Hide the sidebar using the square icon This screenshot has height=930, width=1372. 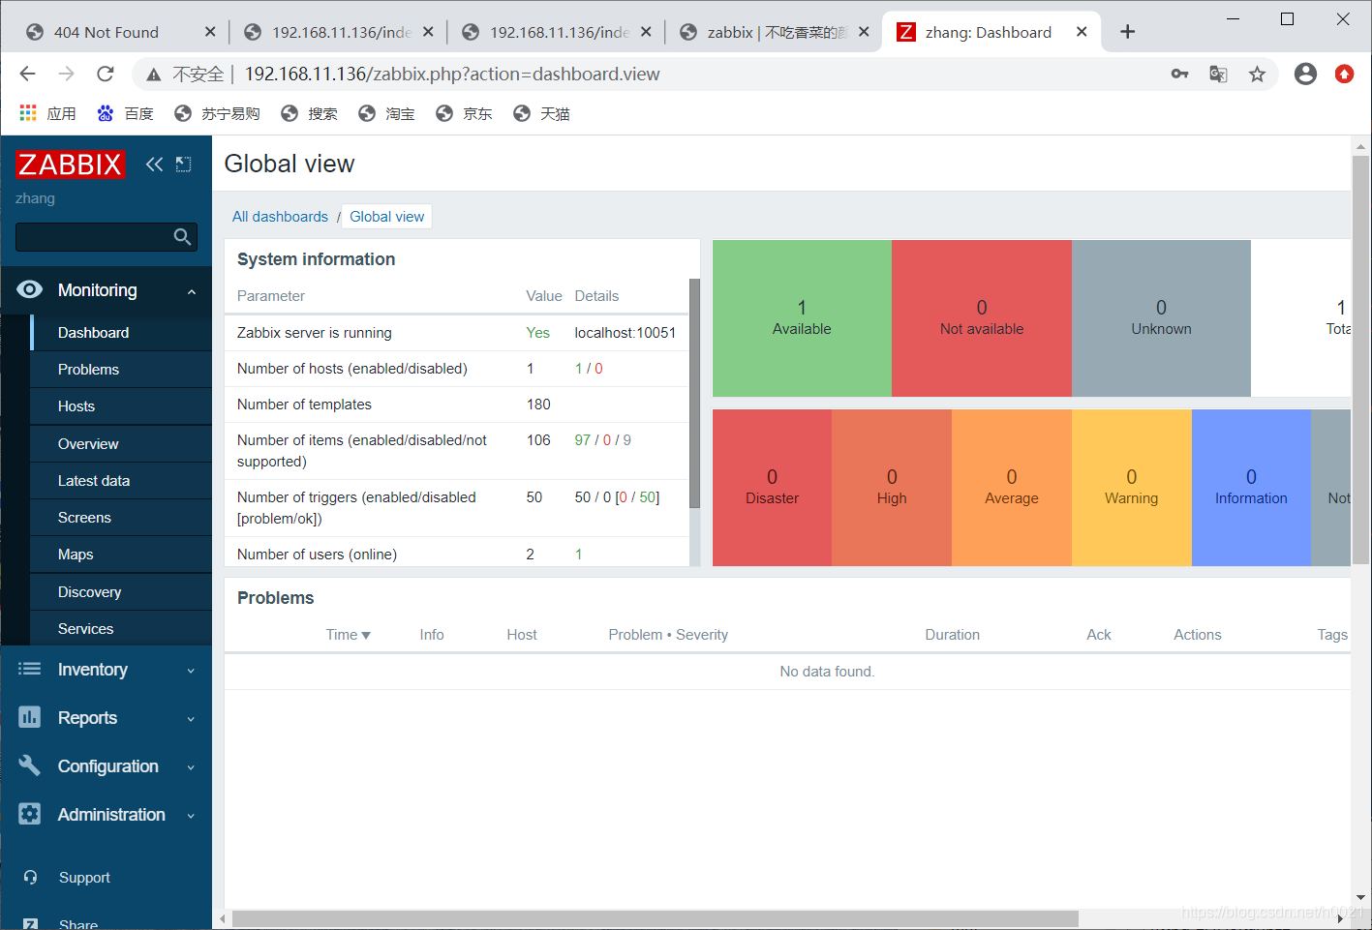[184, 165]
